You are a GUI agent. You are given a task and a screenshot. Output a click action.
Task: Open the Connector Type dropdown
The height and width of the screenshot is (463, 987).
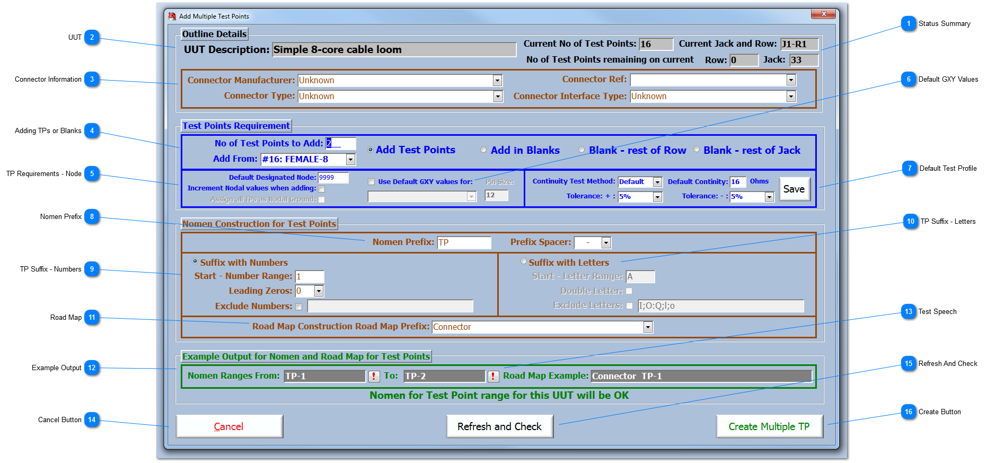[497, 97]
